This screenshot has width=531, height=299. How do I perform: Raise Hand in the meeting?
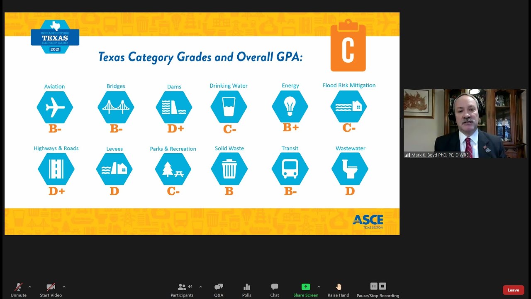(x=339, y=289)
